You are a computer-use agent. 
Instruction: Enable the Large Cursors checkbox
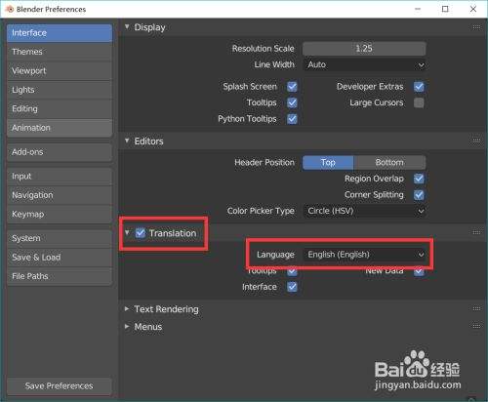[419, 102]
